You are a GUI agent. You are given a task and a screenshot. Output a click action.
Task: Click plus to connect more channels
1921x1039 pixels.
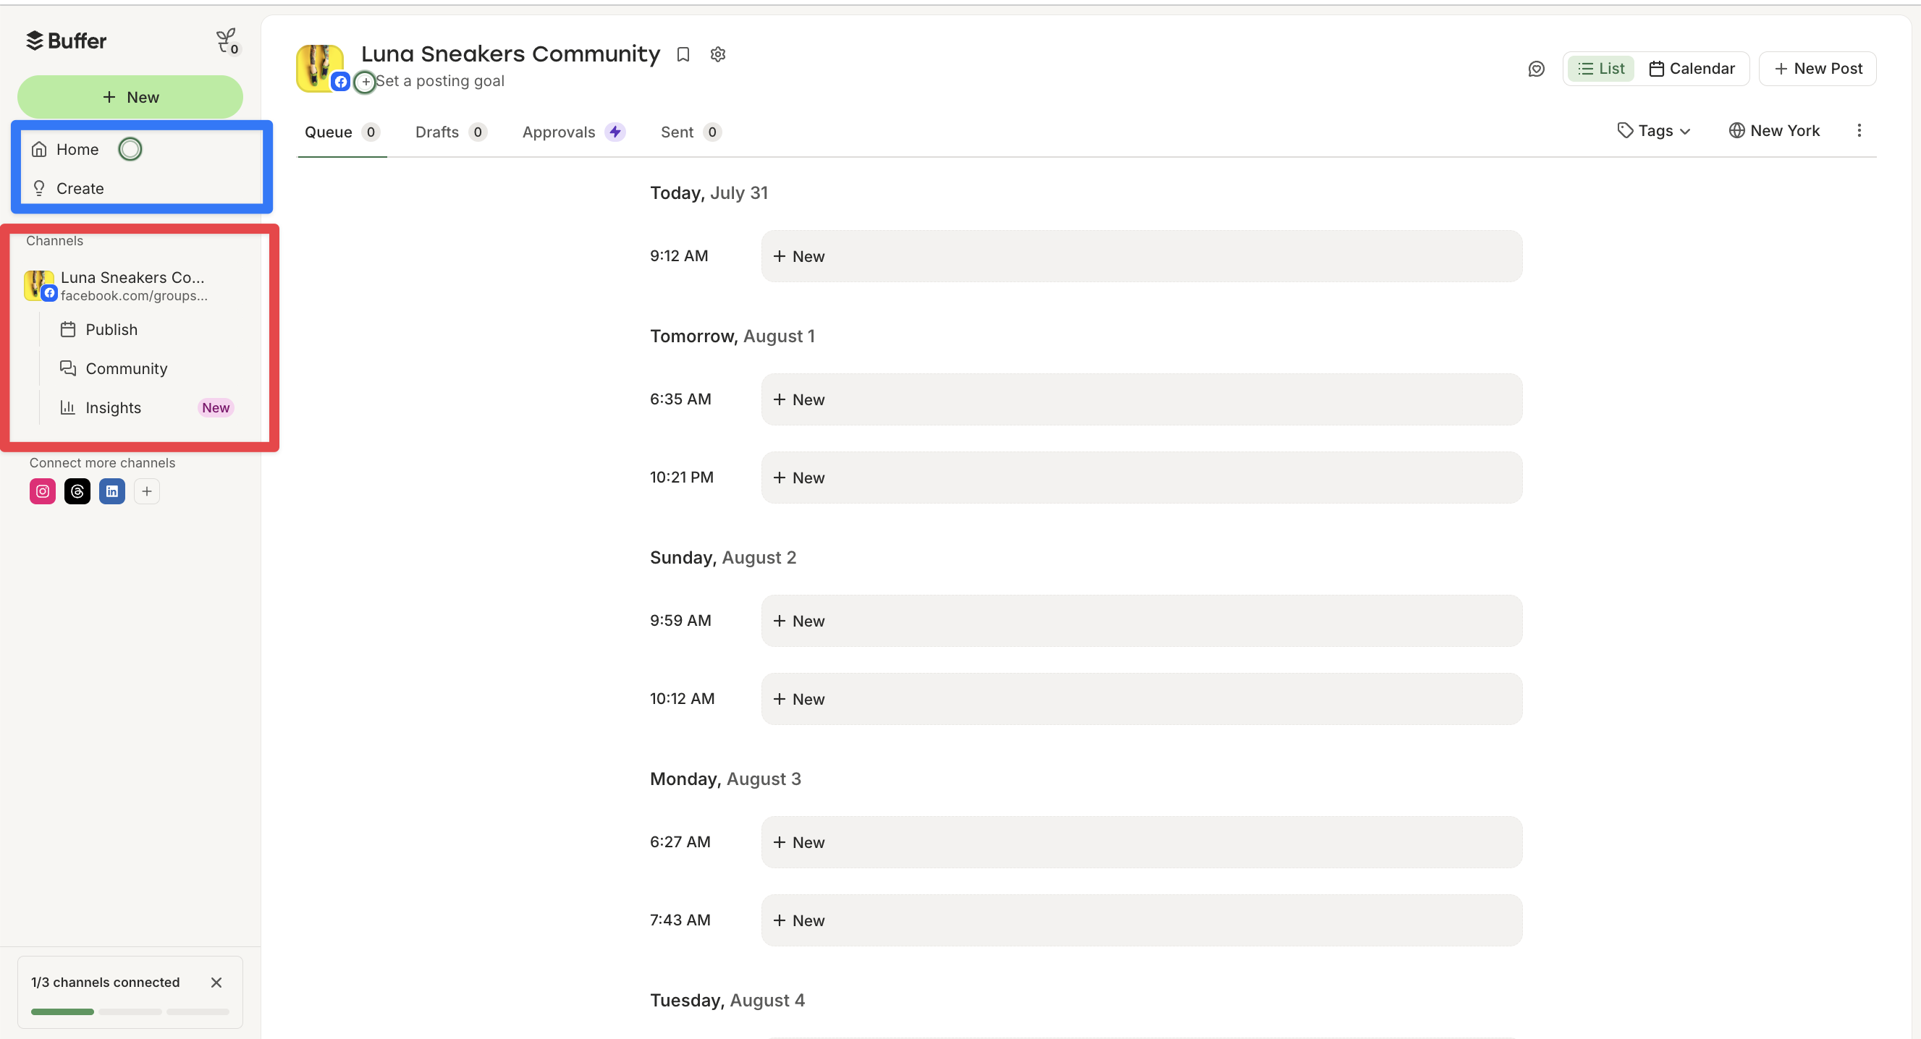coord(147,491)
